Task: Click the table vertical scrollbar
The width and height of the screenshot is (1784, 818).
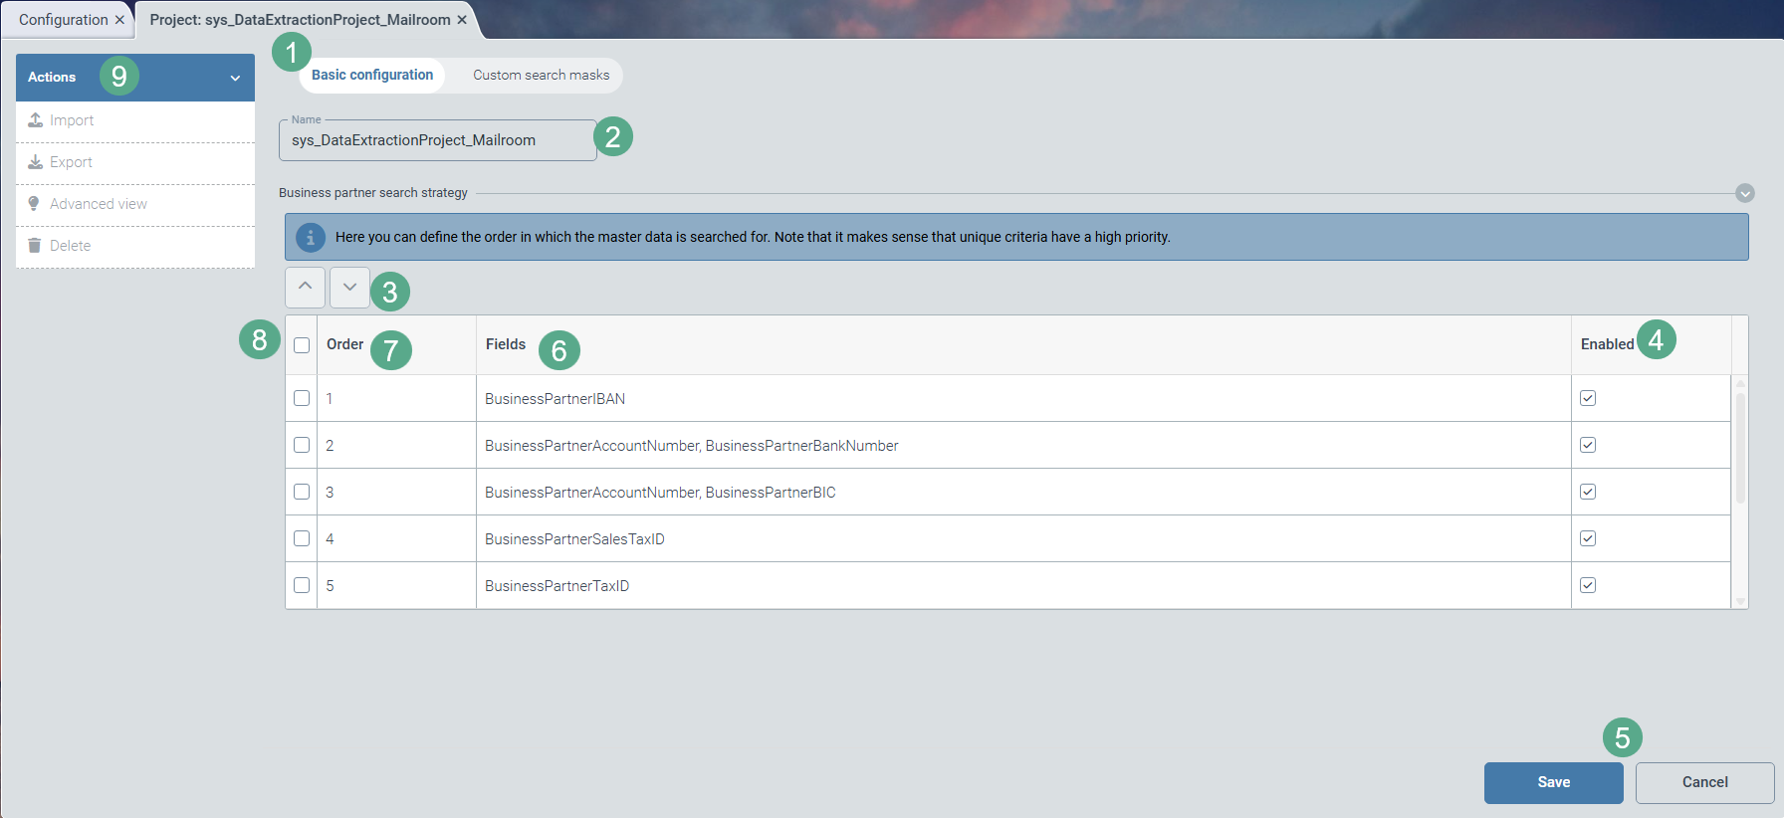Action: click(x=1740, y=448)
